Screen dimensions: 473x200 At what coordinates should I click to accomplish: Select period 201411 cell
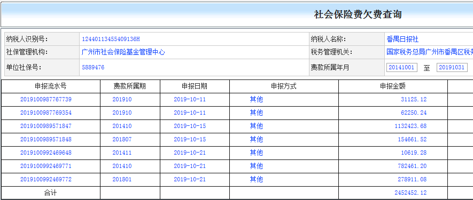(x=122, y=153)
